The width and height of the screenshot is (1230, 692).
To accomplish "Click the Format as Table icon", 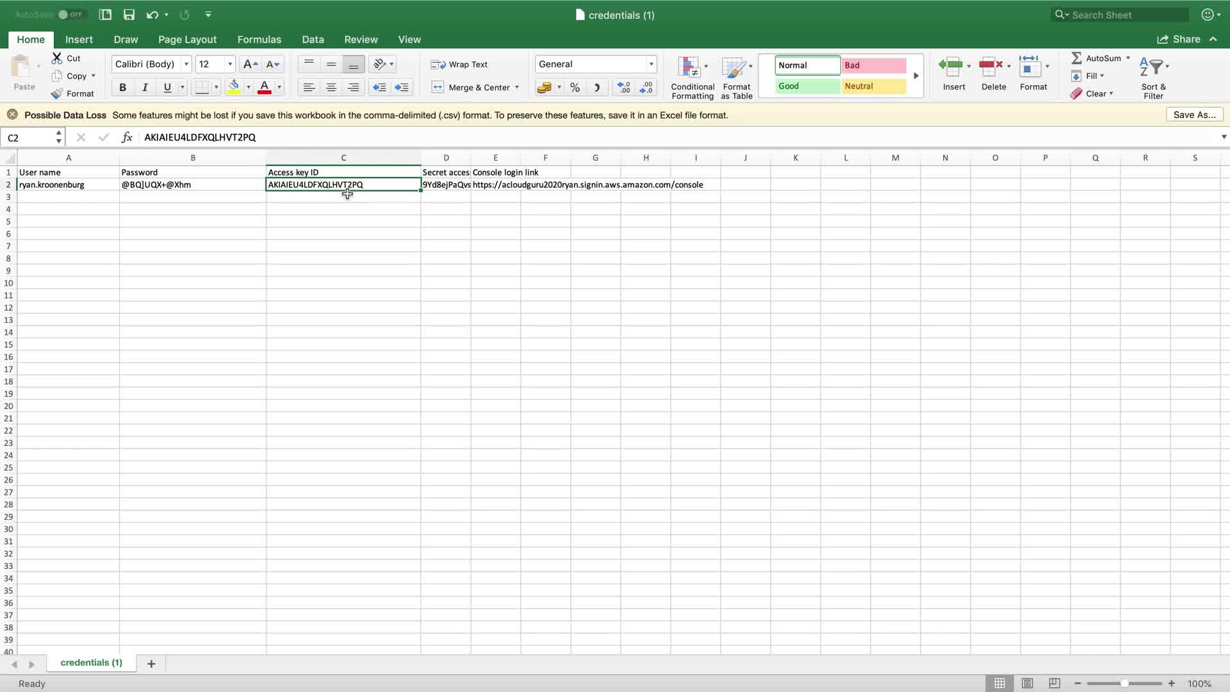I will pos(734,67).
